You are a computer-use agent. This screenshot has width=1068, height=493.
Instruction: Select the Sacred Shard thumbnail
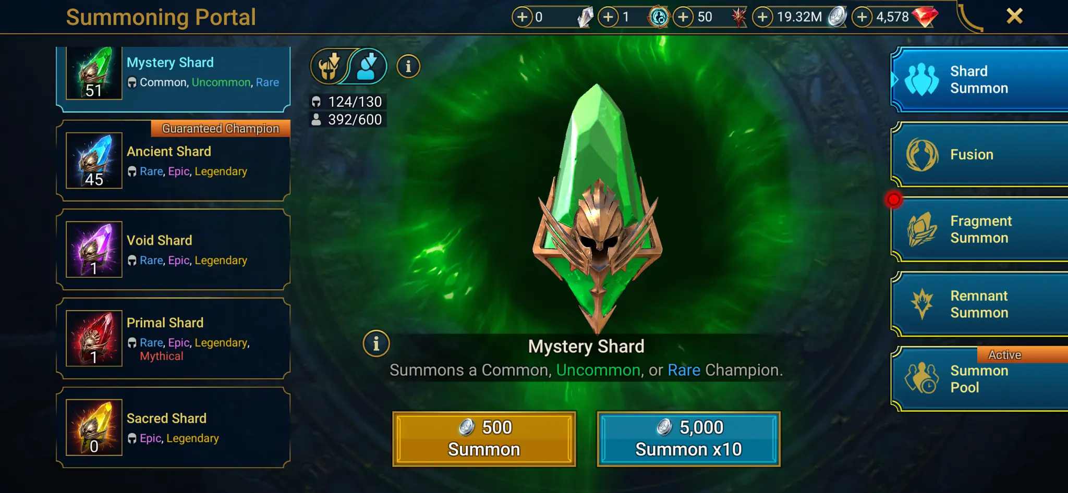94,427
